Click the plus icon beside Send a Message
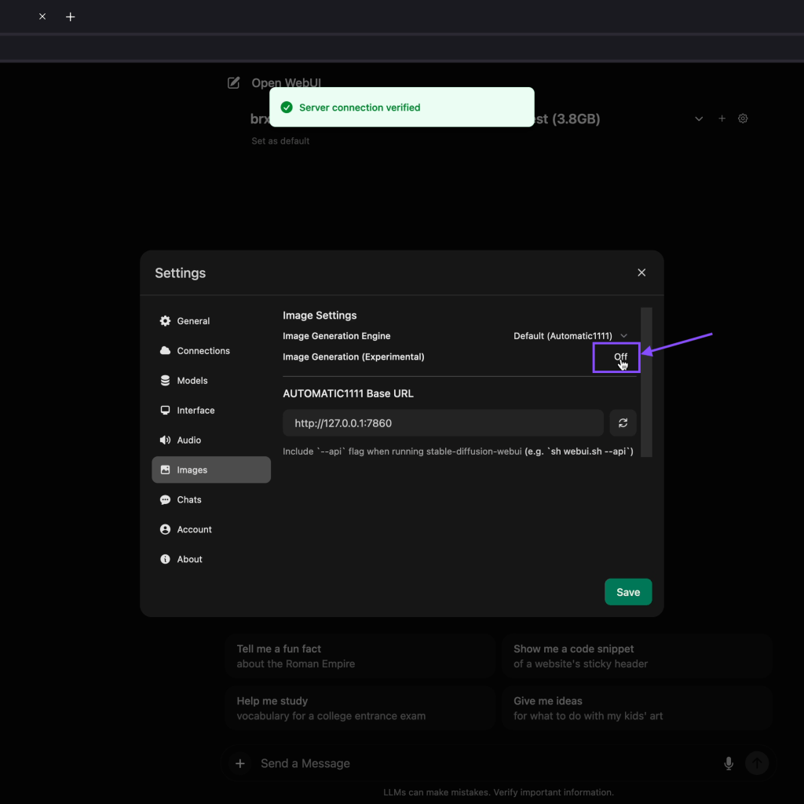 coord(240,763)
